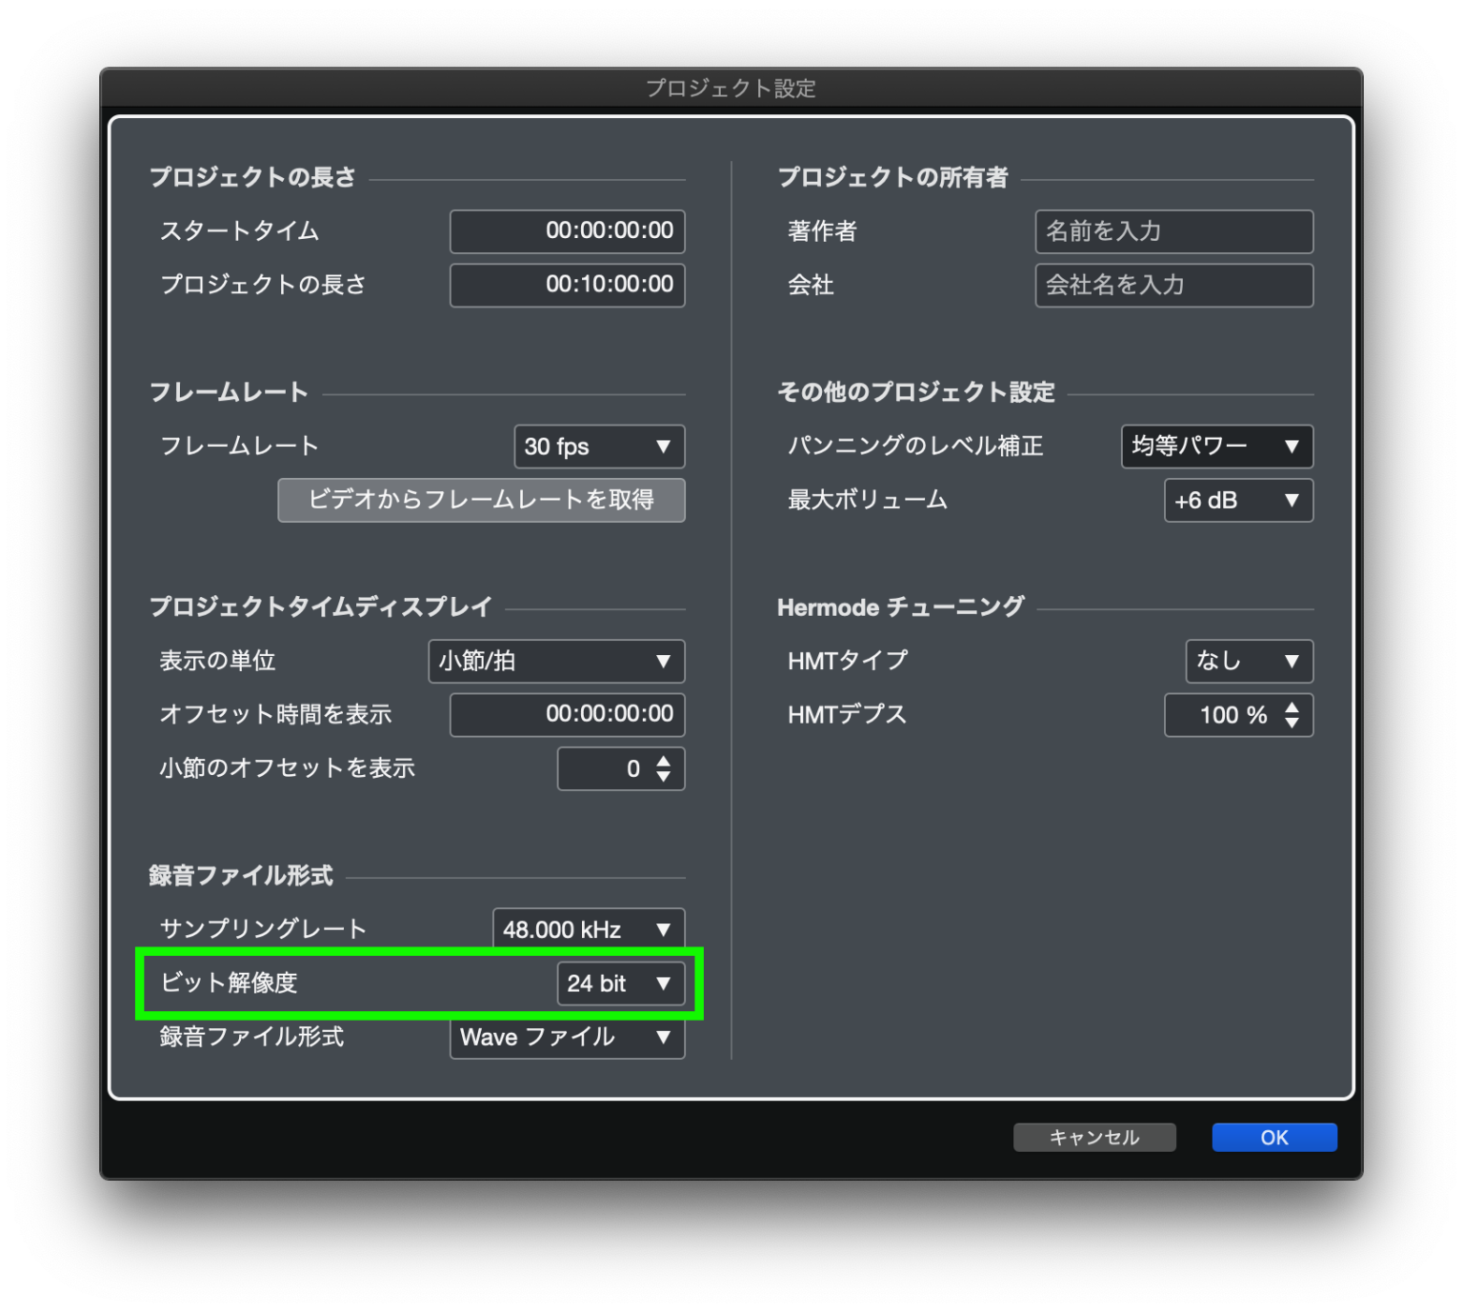Click the 著作者 name input field
Viewport: 1463px width, 1312px height.
click(x=1173, y=231)
